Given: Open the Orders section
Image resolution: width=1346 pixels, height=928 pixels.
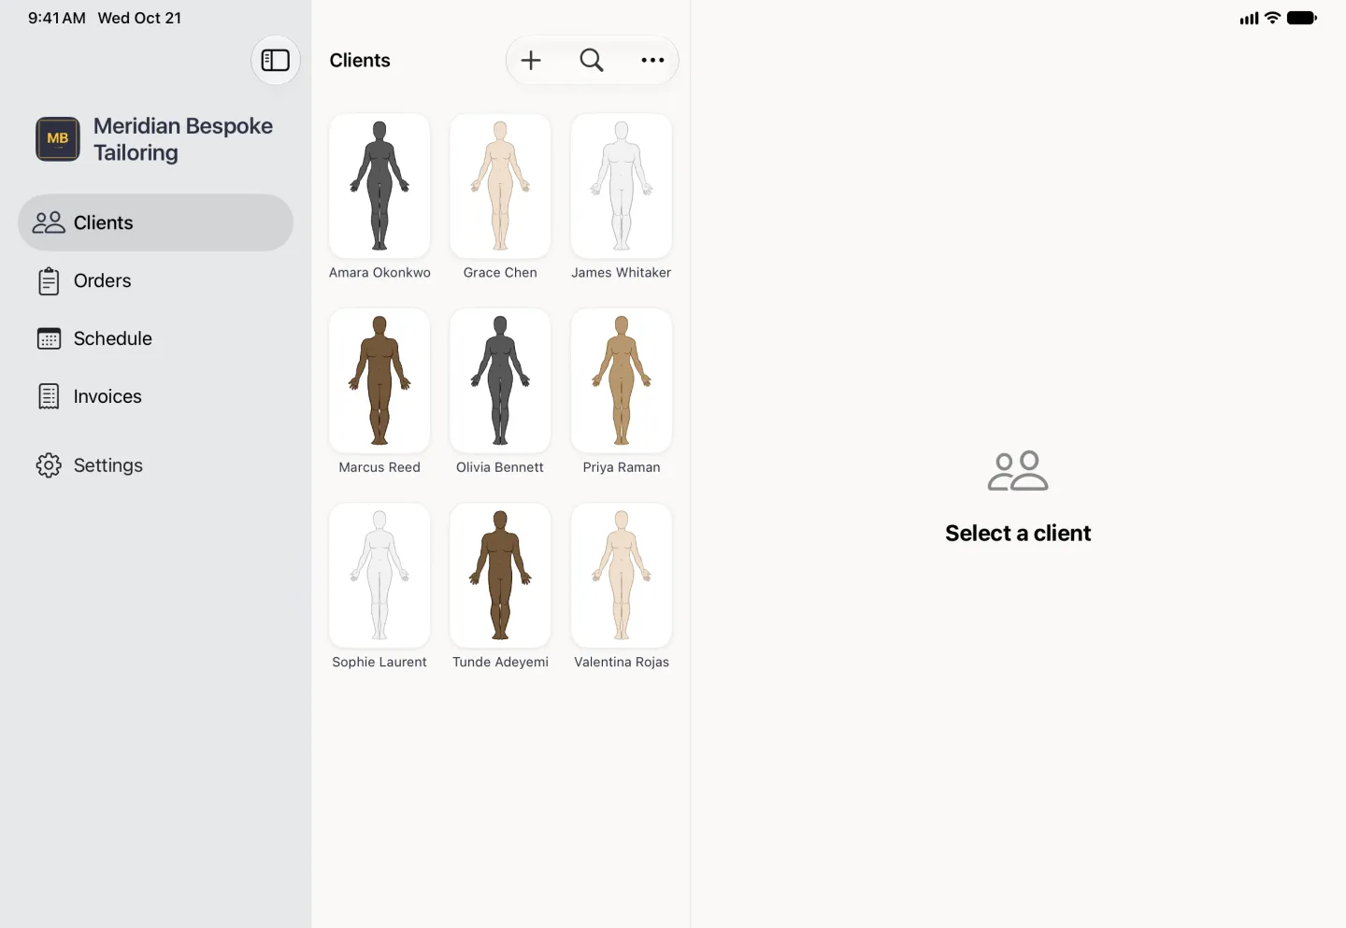Looking at the screenshot, I should (x=155, y=280).
